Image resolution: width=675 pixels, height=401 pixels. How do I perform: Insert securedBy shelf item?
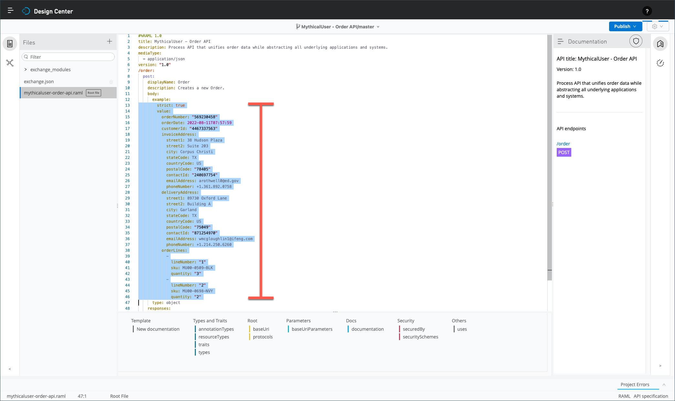coord(414,329)
